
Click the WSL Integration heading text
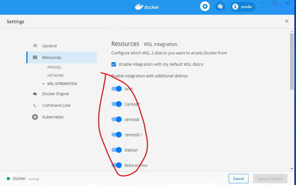[x=160, y=44]
